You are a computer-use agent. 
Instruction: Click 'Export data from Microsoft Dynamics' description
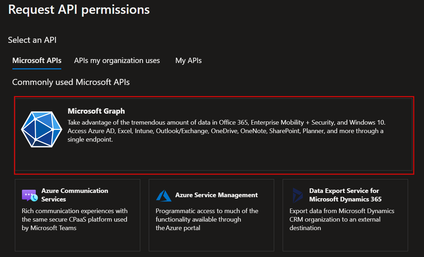[342, 219]
